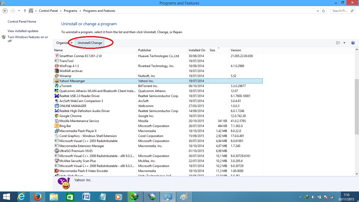Open File Explorer from the taskbar
Screen dimensions: 359x202
pos(54,196)
